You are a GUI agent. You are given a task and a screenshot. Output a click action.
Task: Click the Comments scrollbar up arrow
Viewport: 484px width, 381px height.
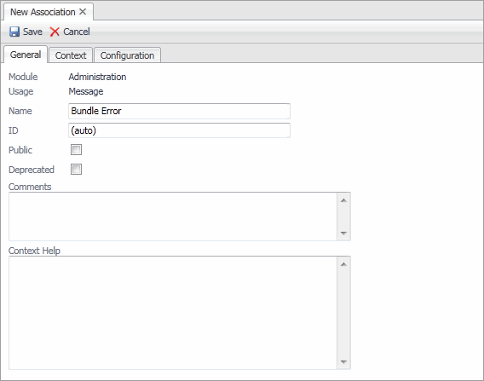pyautogui.click(x=343, y=200)
